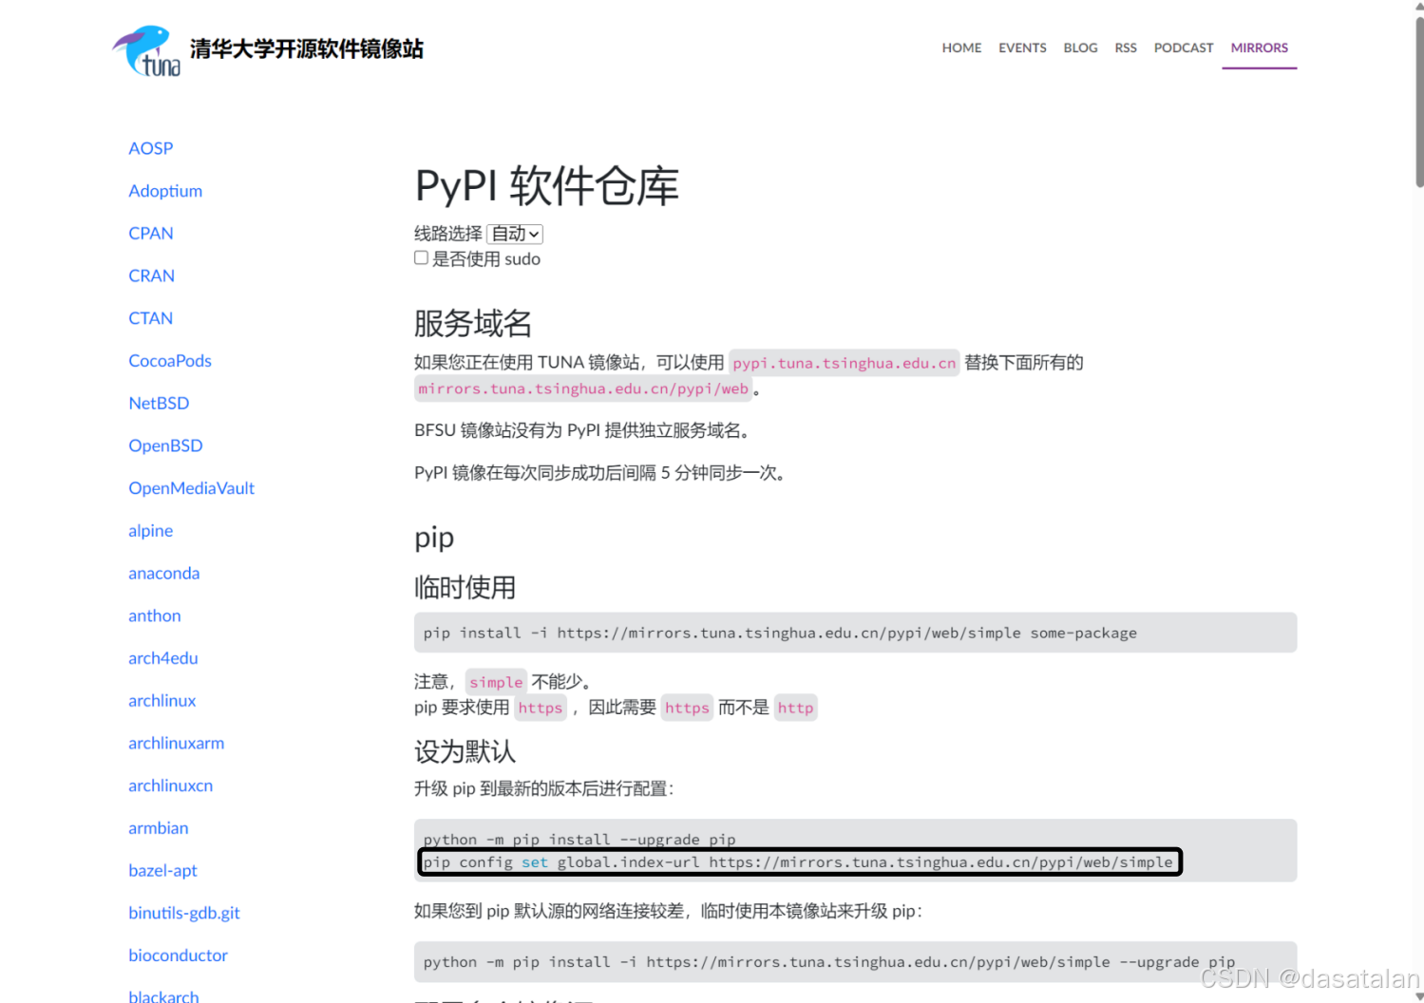1424x1003 pixels.
Task: Select the MIRRORS menu item
Action: (x=1259, y=47)
